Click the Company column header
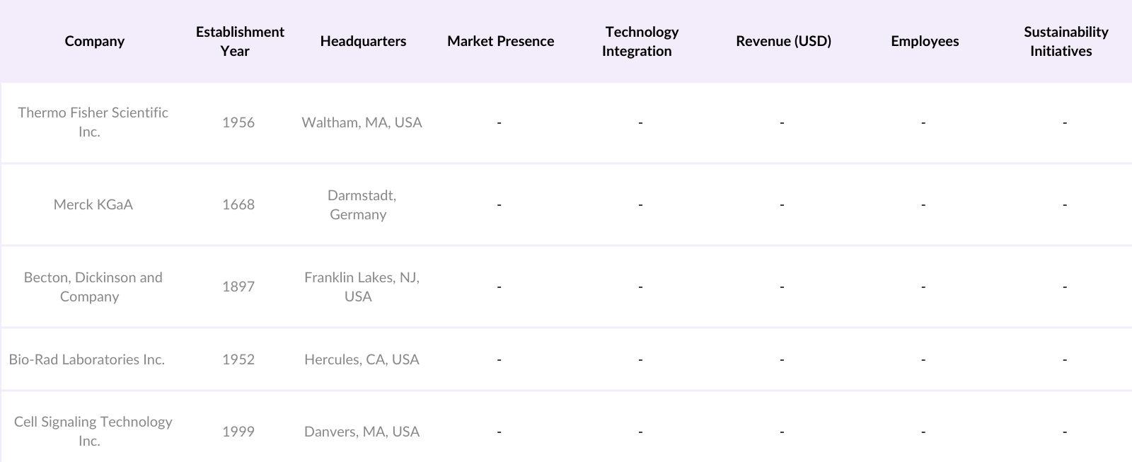Viewport: 1132px width, 462px height. pyautogui.click(x=94, y=41)
